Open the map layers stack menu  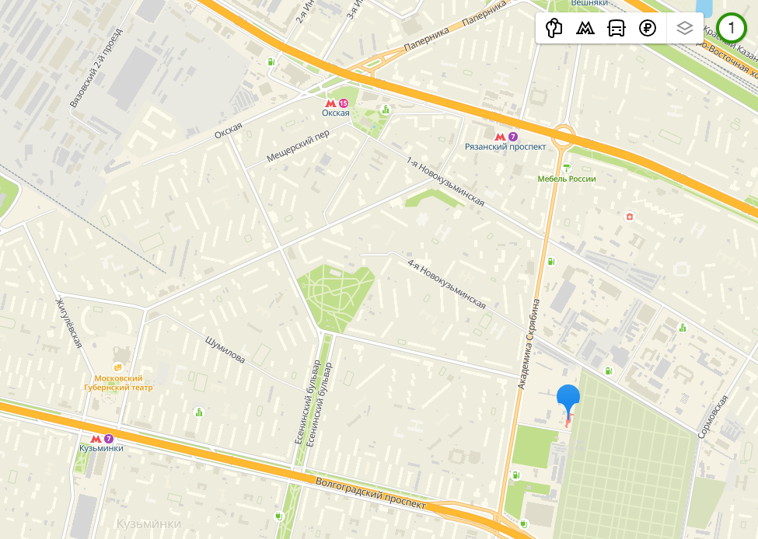(x=684, y=29)
